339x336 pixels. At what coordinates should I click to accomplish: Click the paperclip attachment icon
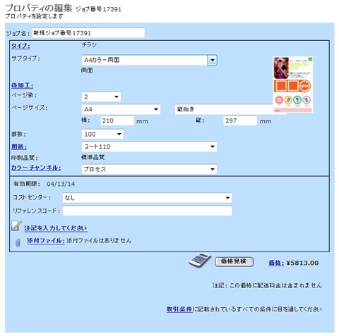pyautogui.click(x=18, y=242)
